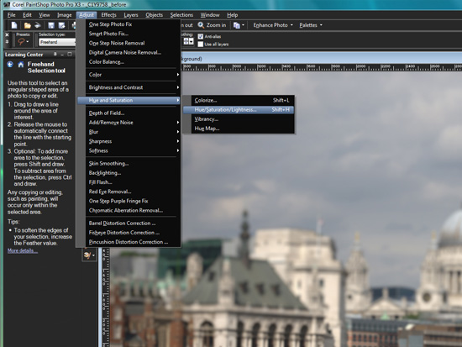Click the app icon in title bar
This screenshot has height=347, width=462.
[x=7, y=5]
